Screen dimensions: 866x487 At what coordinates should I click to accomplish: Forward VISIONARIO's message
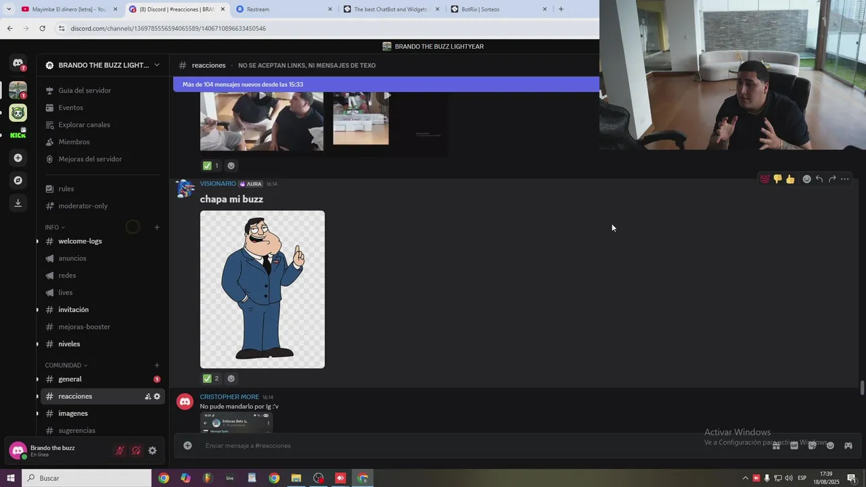tap(832, 179)
